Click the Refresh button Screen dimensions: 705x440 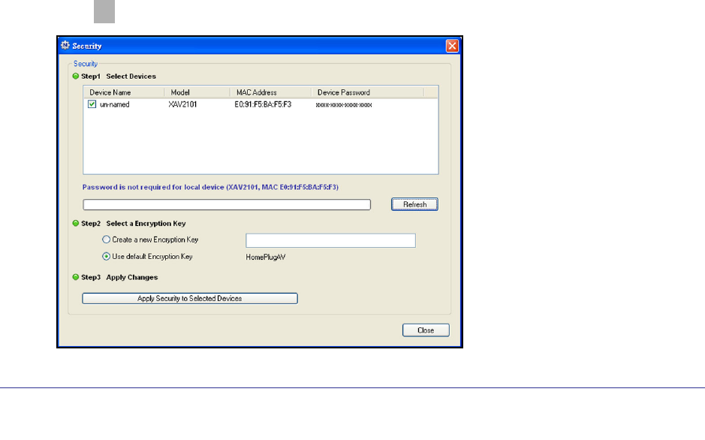tap(414, 204)
